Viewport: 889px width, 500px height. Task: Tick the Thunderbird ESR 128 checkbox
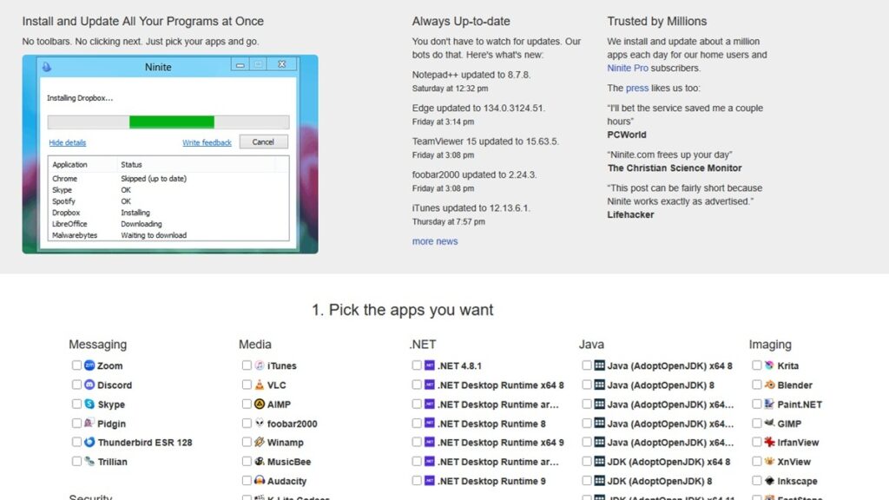click(76, 442)
